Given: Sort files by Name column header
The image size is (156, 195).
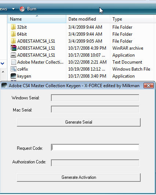Looking at the screenshot, I should (x=37, y=19).
